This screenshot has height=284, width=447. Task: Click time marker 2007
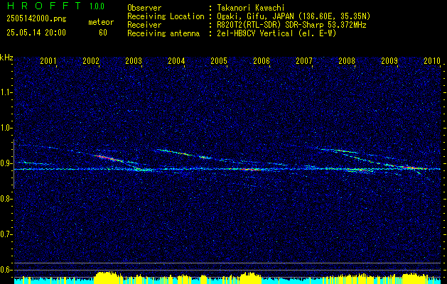[x=304, y=60]
